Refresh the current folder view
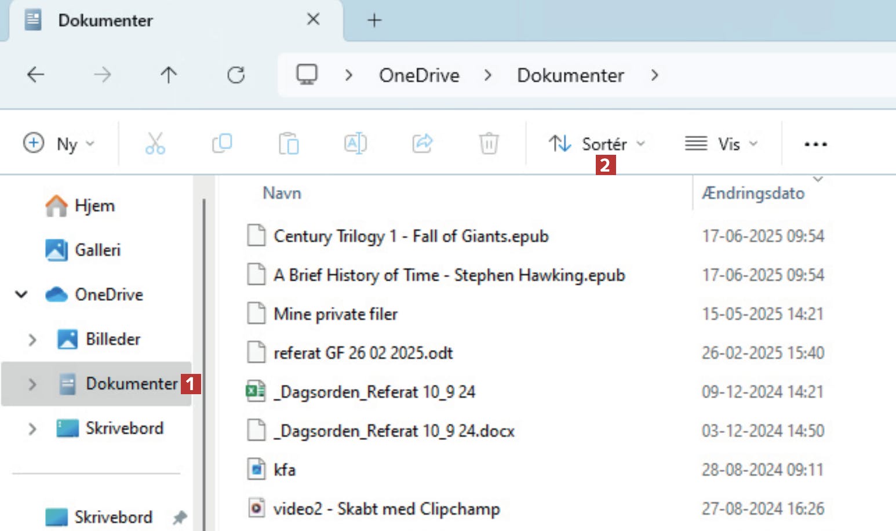This screenshot has width=896, height=531. (x=236, y=75)
